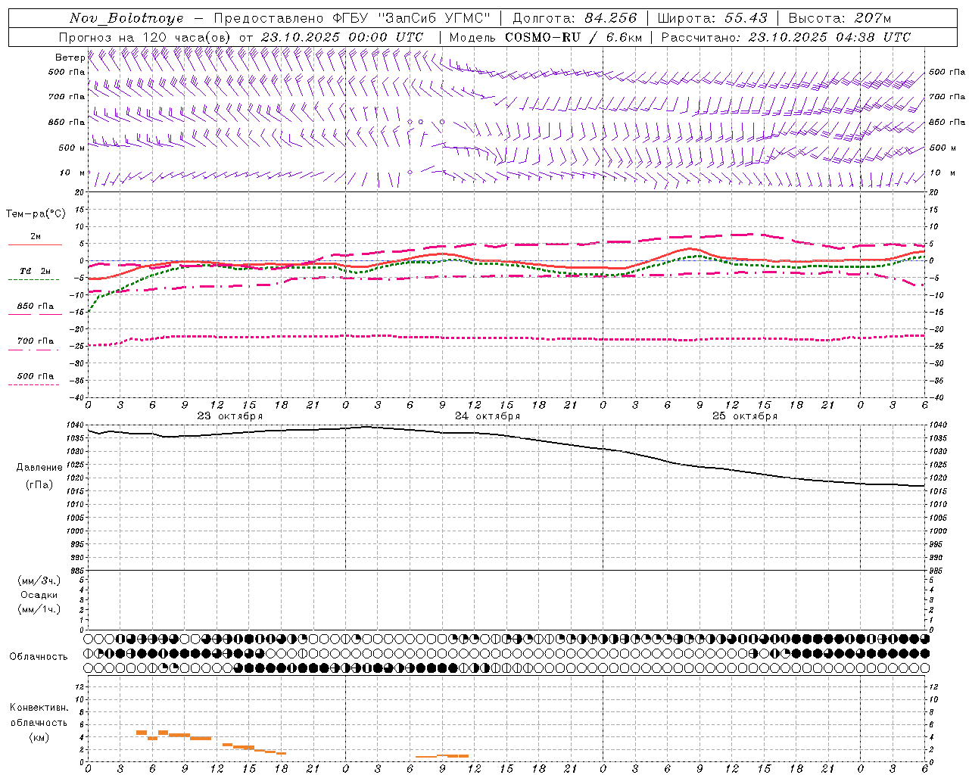This screenshot has width=969, height=775.
Task: Click the -40 value on left temperature axis
Action: [x=77, y=398]
